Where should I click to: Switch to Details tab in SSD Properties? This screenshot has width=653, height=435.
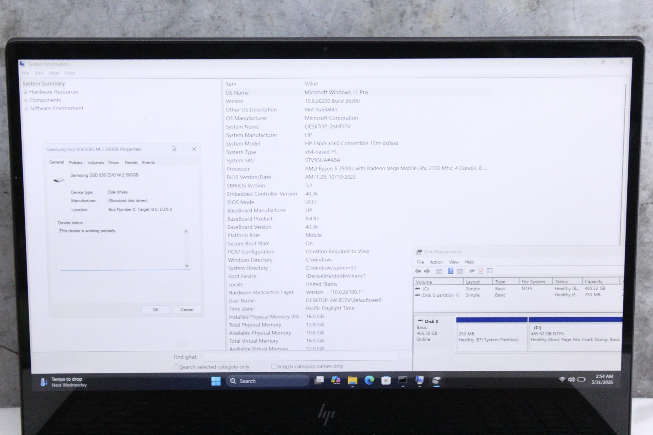tap(131, 162)
